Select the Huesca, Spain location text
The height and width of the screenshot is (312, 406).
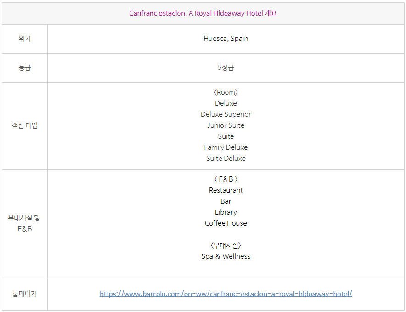point(226,39)
